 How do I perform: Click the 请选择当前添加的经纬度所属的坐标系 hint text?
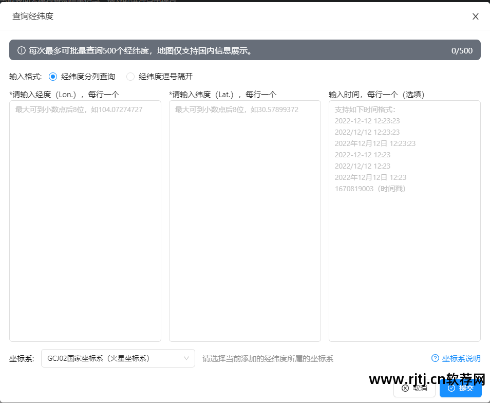pyautogui.click(x=268, y=359)
